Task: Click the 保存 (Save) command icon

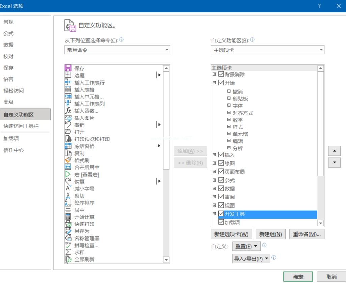Action: click(x=68, y=68)
